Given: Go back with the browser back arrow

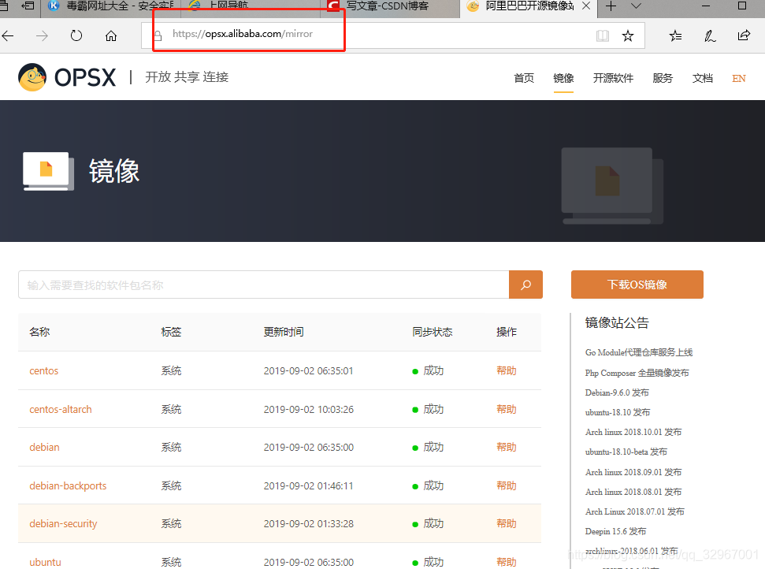Looking at the screenshot, I should [x=7, y=35].
